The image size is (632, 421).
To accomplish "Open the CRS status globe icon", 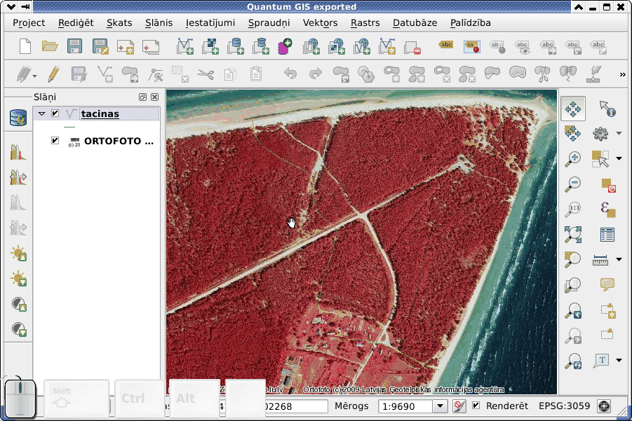I will [604, 406].
